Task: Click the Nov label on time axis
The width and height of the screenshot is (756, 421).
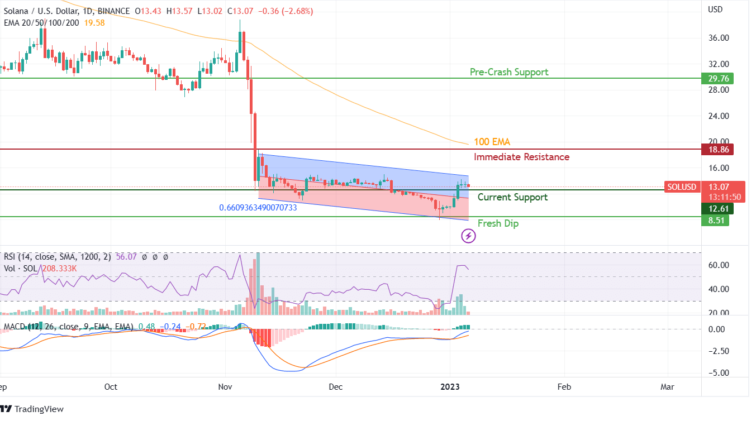Action: click(x=226, y=387)
